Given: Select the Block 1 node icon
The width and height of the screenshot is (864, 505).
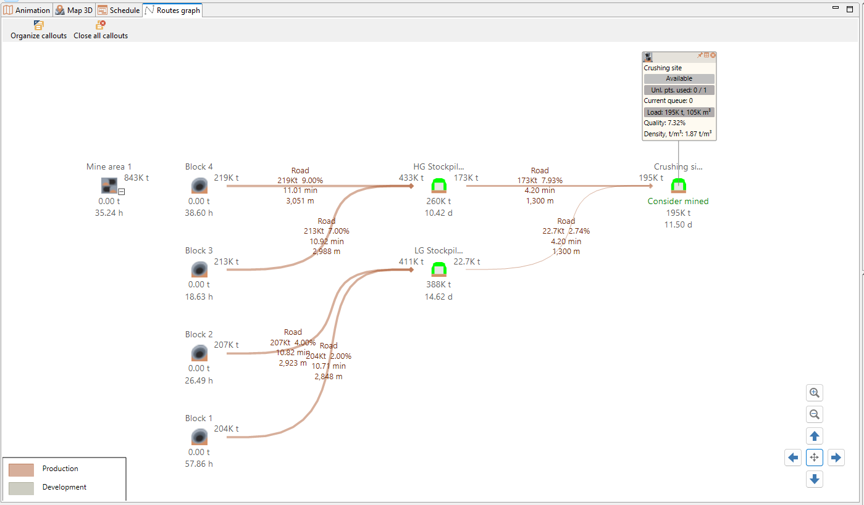Looking at the screenshot, I should click(x=199, y=437).
